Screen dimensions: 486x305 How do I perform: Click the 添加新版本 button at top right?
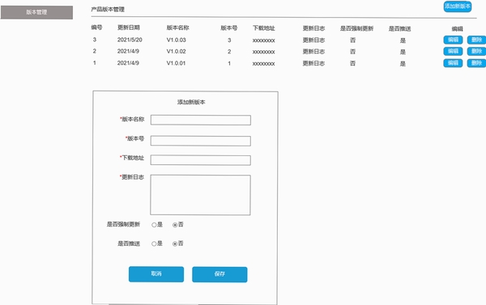pyautogui.click(x=458, y=6)
